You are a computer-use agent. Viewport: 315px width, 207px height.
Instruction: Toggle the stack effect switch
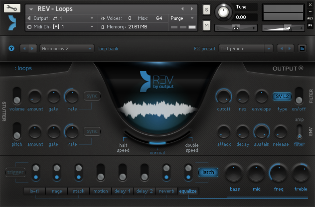coord(79,173)
